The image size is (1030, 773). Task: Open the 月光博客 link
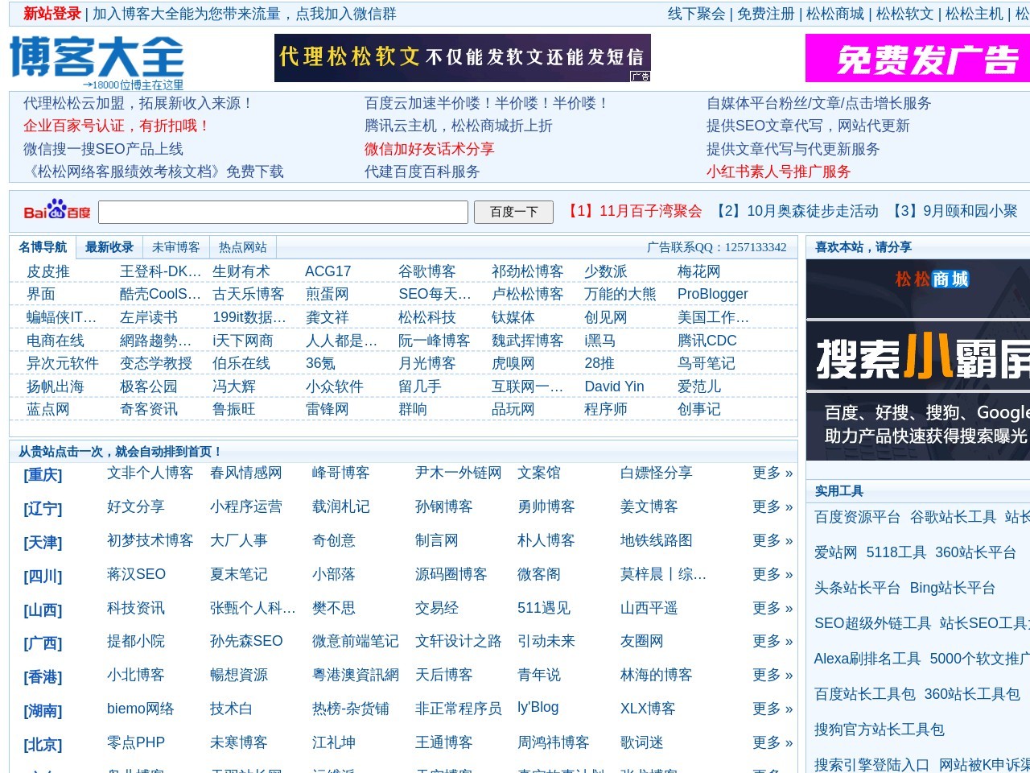(x=426, y=363)
